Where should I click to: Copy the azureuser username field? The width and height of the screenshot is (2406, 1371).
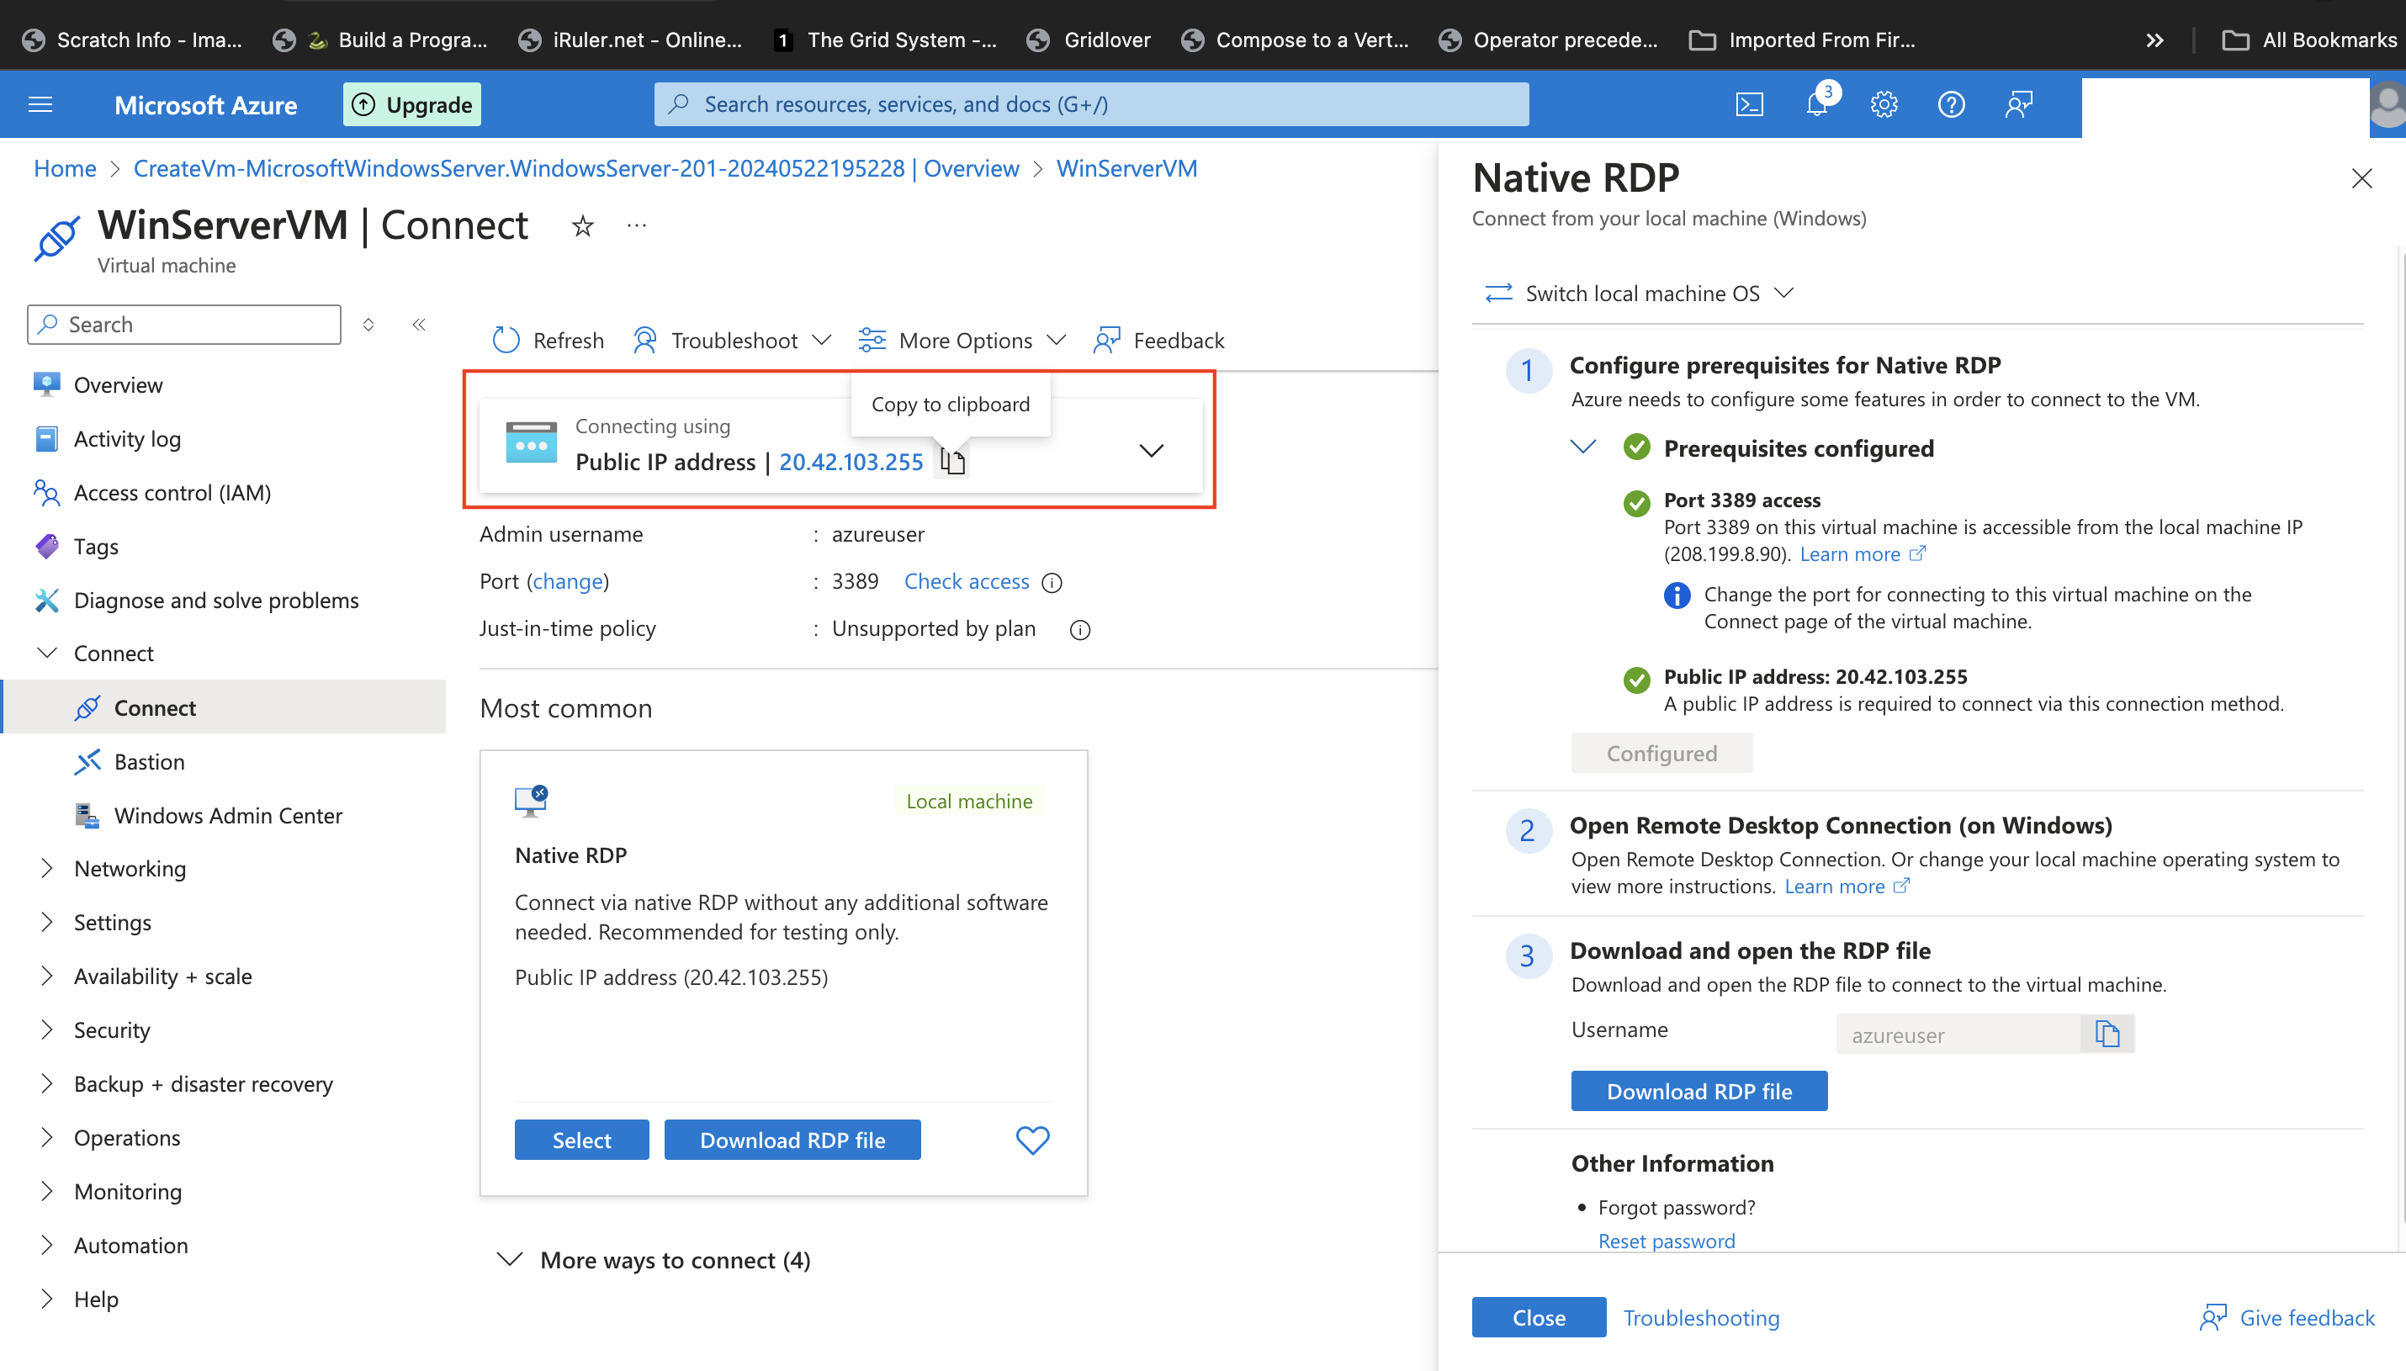pyautogui.click(x=2107, y=1034)
